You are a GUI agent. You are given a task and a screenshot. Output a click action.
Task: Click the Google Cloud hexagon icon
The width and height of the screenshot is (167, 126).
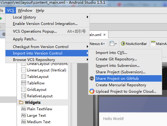(x=92, y=91)
